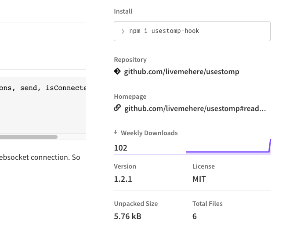Click the Install section heading

click(123, 11)
